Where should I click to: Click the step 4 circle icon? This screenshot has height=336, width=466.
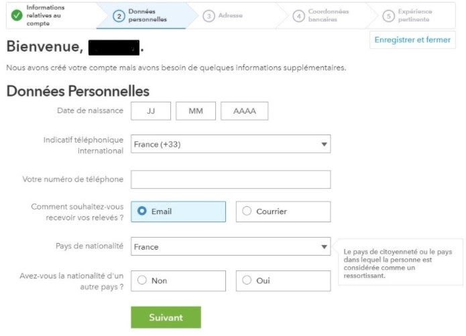[x=299, y=15]
